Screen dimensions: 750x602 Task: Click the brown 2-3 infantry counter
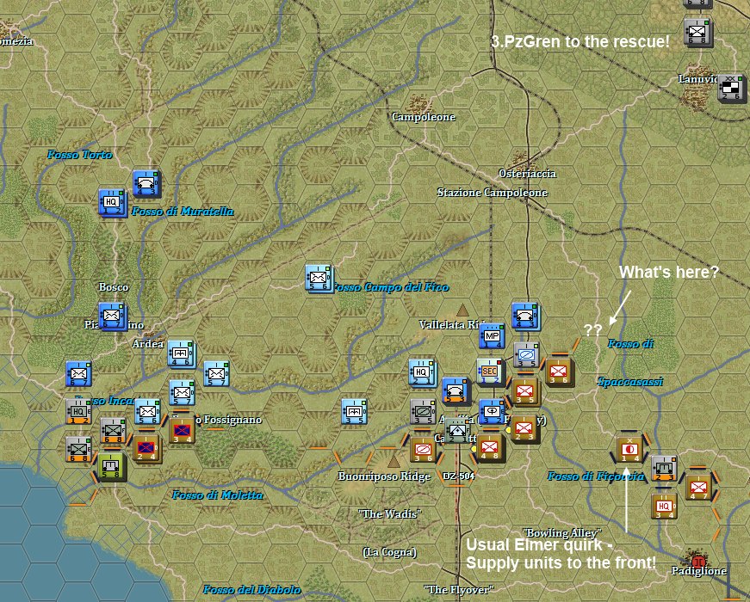(524, 429)
